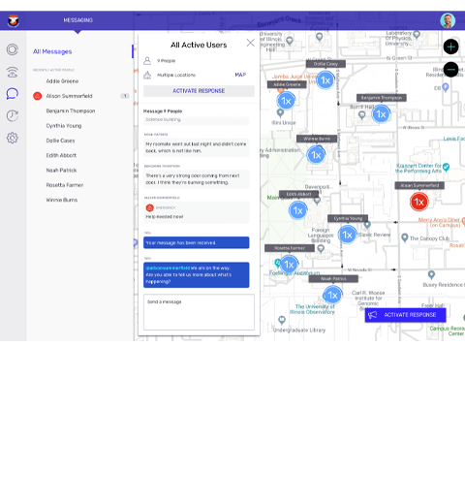The image size is (465, 504).
Task: Click Dollie Casey's map marker
Action: tap(325, 80)
